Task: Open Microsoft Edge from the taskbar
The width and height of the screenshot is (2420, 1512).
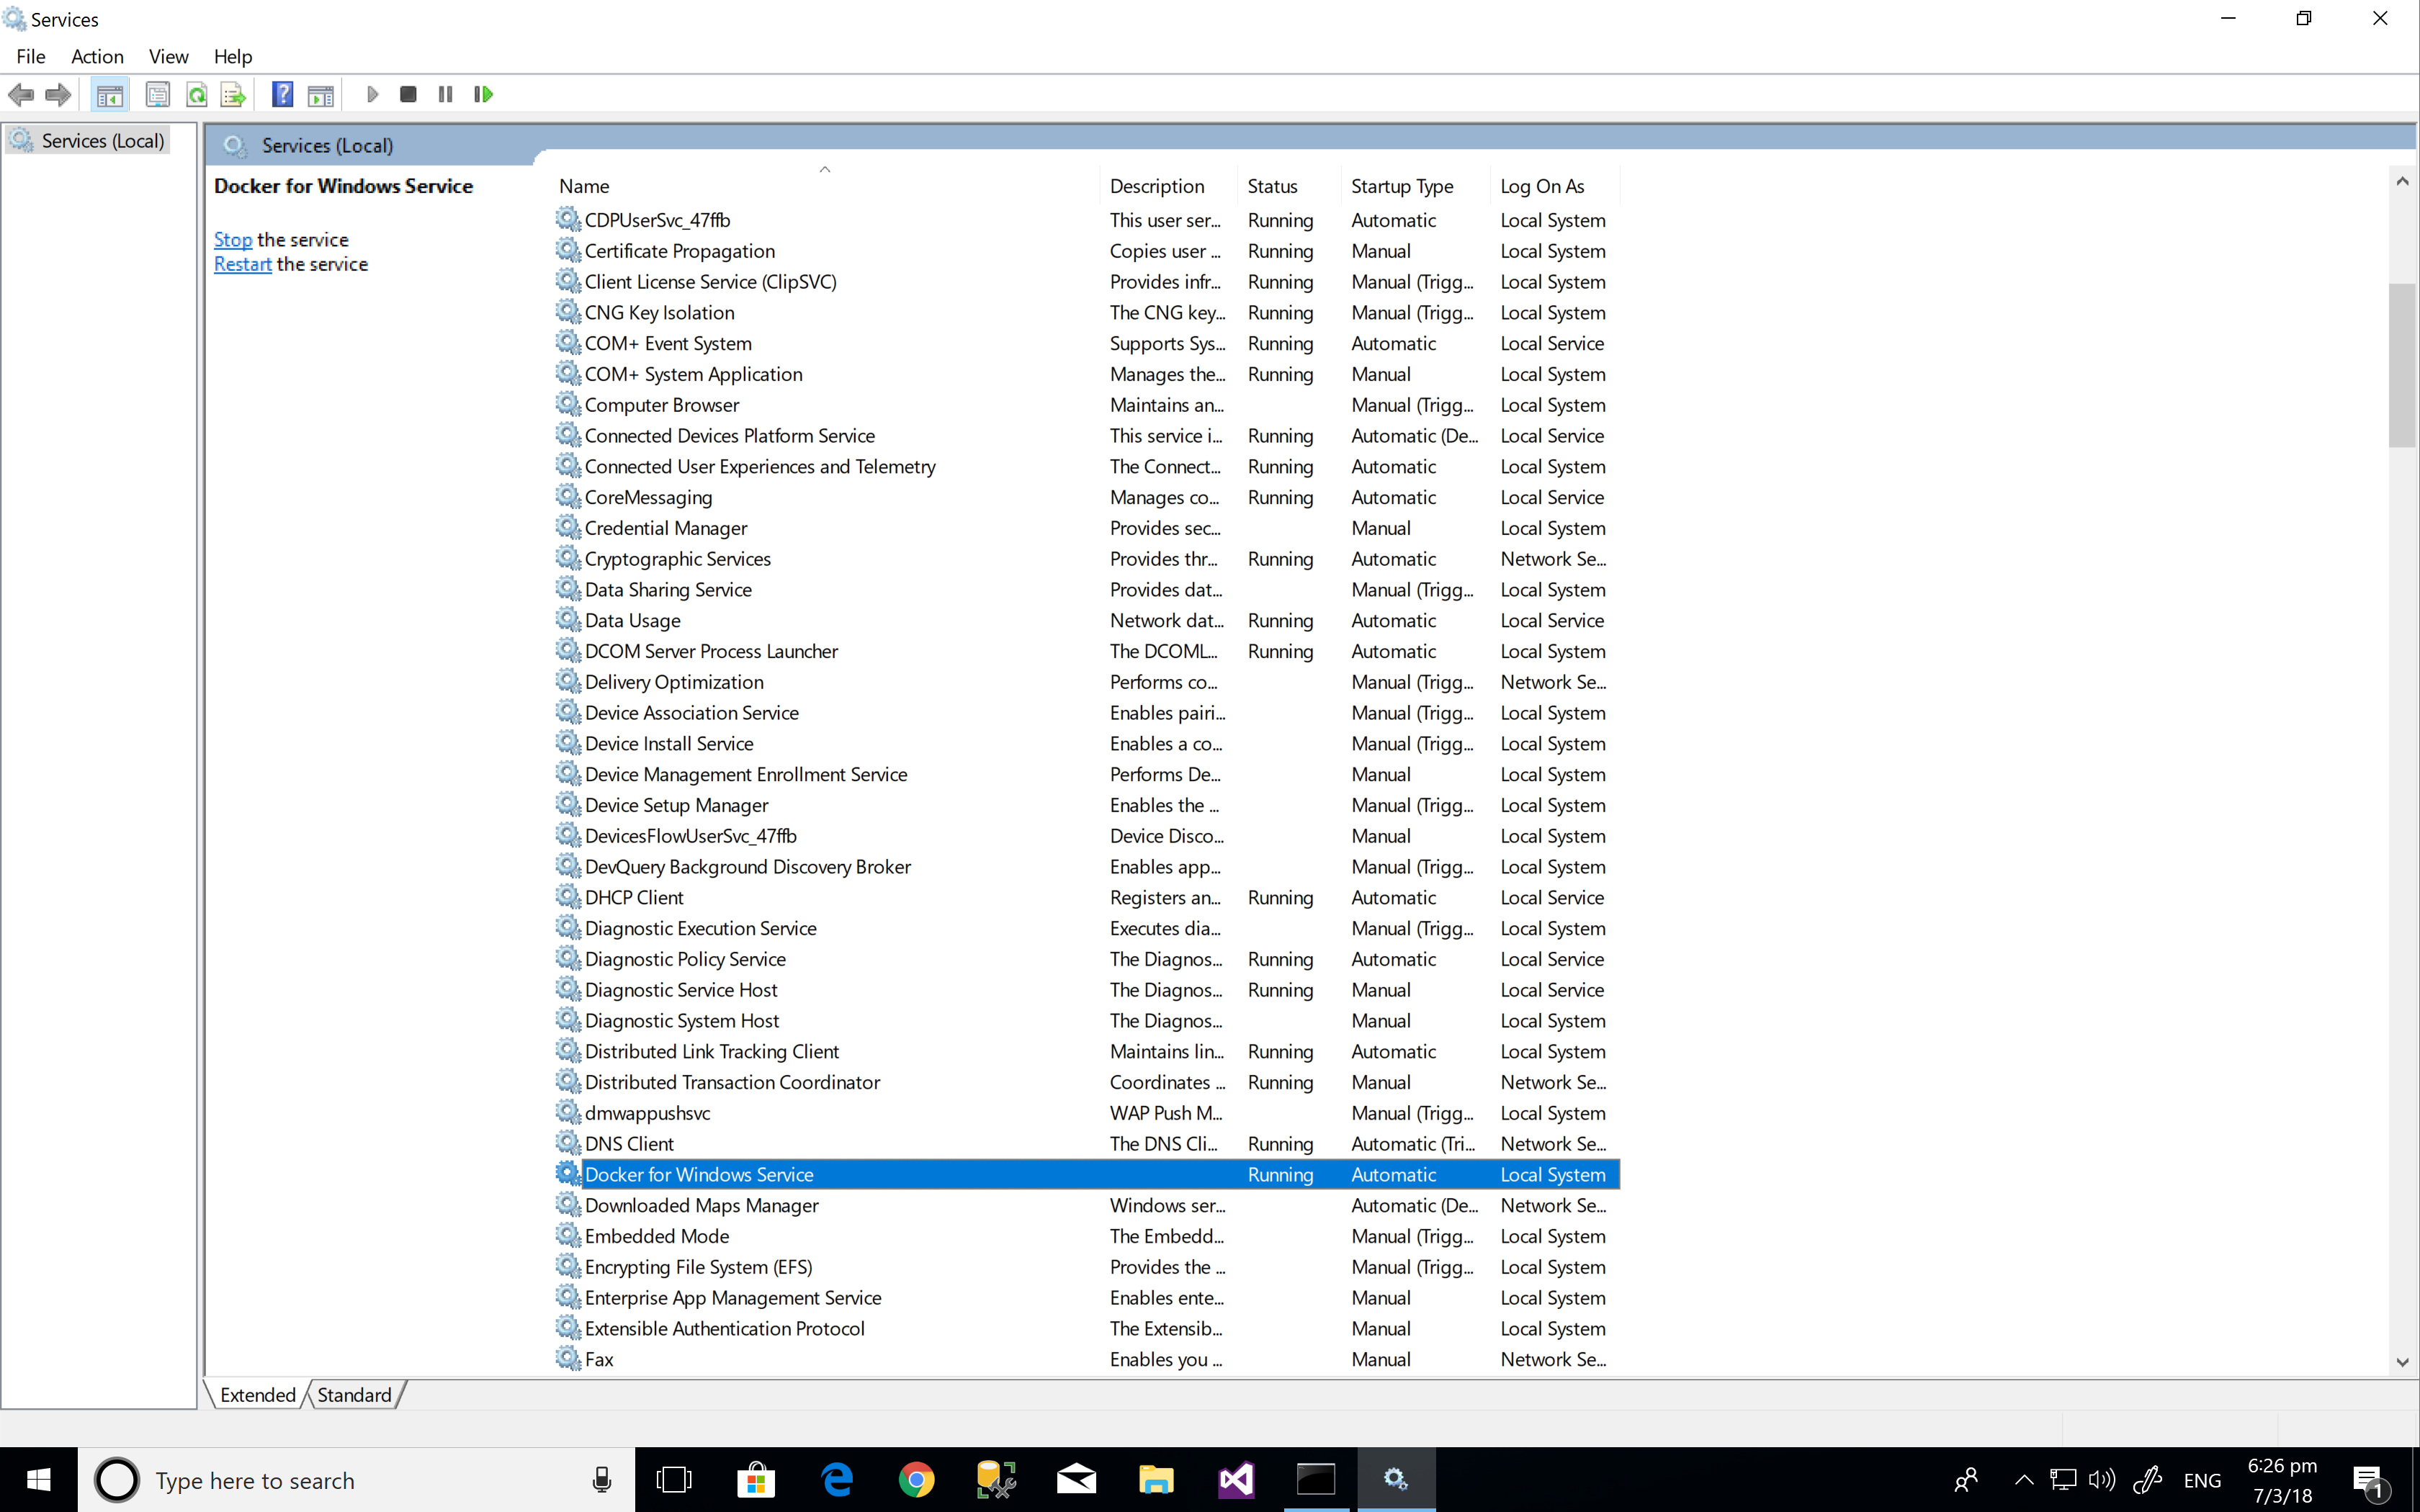Action: 837,1480
